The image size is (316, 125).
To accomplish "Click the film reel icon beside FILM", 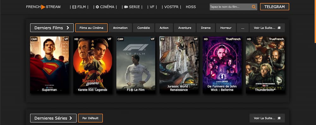I will click(x=74, y=7).
